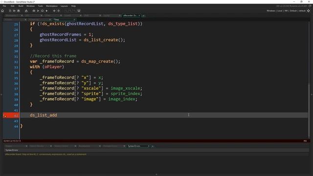Close the Step event code tab
313x176 pixels.
[x=74, y=20]
